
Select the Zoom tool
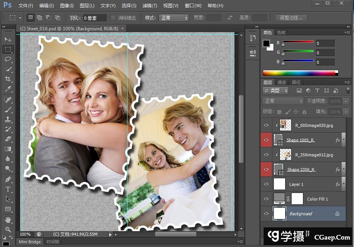pyautogui.click(x=8, y=229)
